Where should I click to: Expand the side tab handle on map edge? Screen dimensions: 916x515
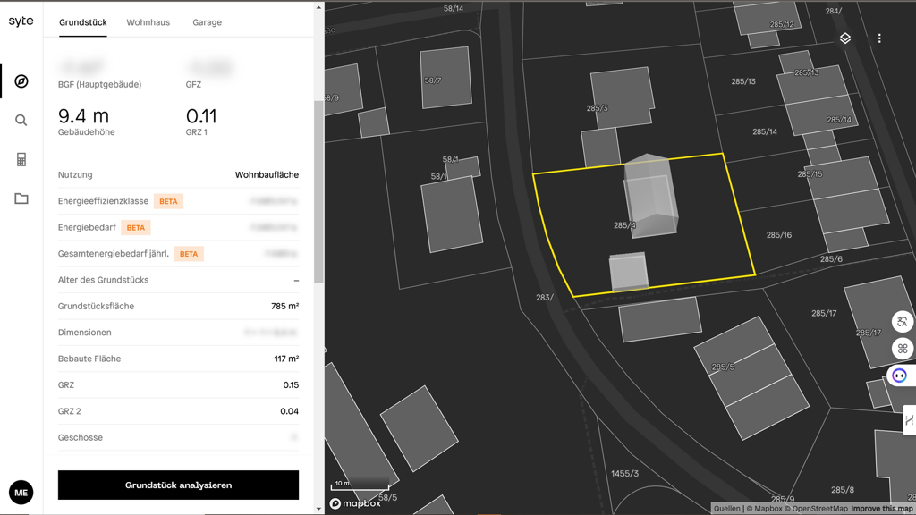click(909, 420)
